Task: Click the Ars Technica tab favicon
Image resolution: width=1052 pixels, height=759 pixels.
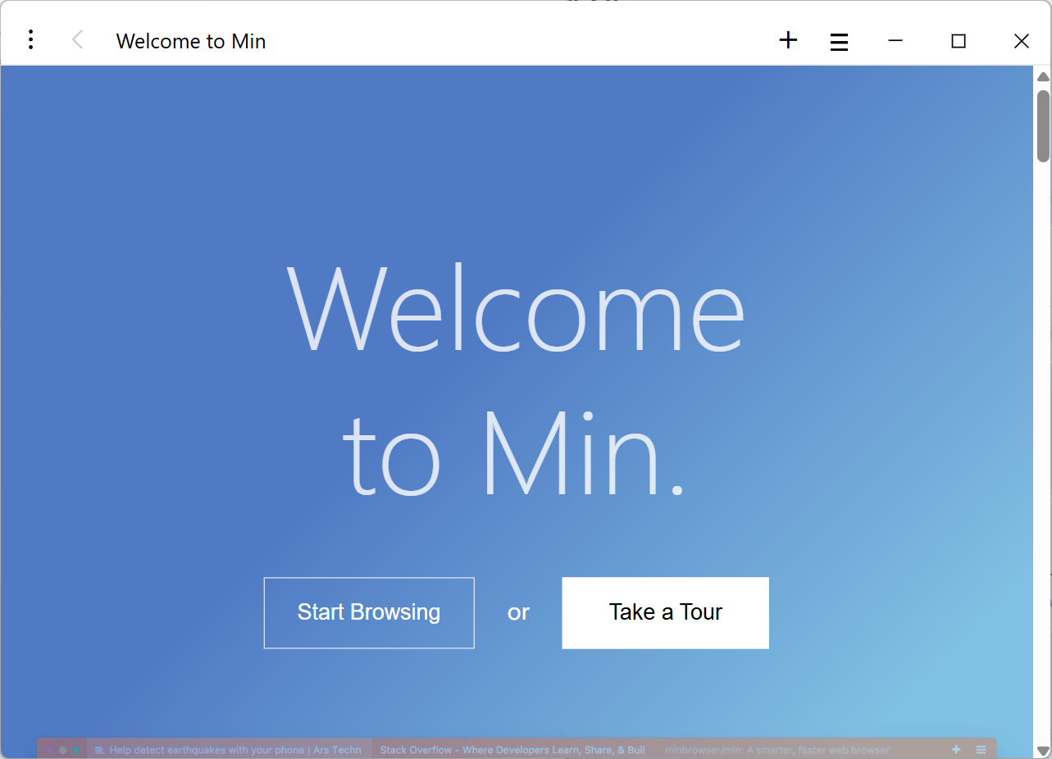Action: [x=99, y=749]
